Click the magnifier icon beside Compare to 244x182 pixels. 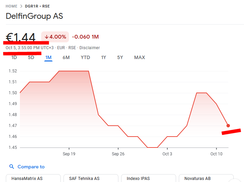coord(12,167)
